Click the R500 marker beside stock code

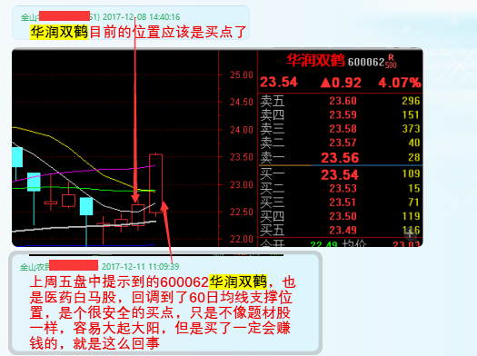click(391, 62)
